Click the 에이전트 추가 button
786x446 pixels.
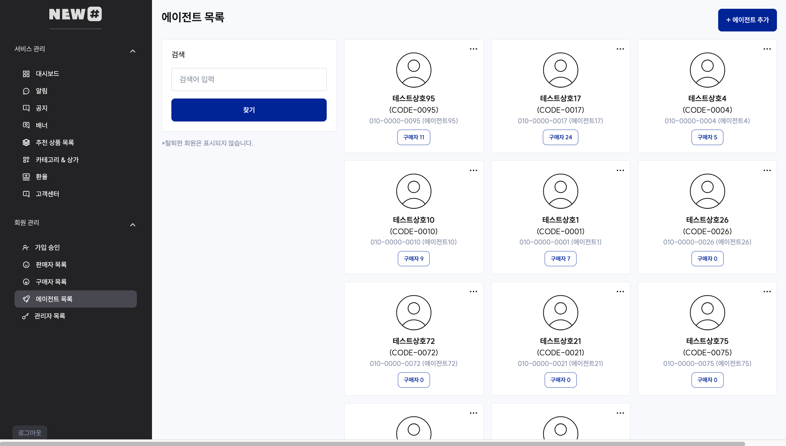pyautogui.click(x=747, y=20)
